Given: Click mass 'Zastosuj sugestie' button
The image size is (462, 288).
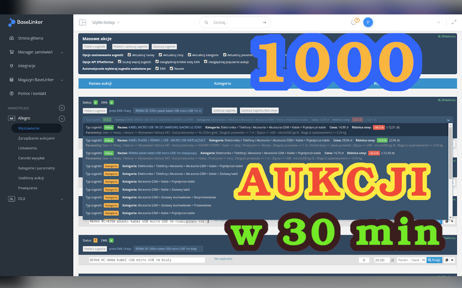Looking at the screenshot, I should pyautogui.click(x=164, y=46).
